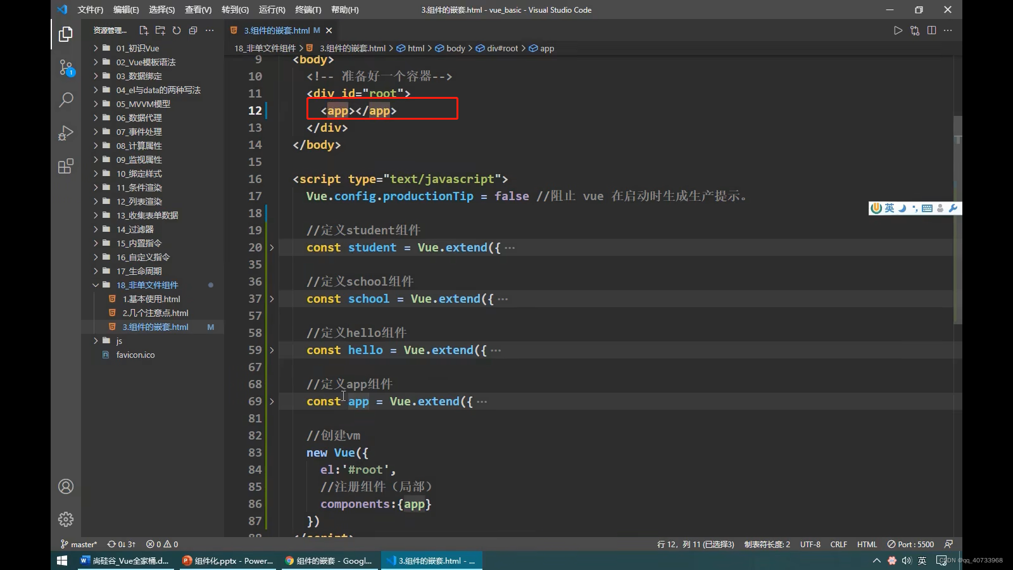
Task: Open the Search view in activity bar
Action: click(x=66, y=100)
